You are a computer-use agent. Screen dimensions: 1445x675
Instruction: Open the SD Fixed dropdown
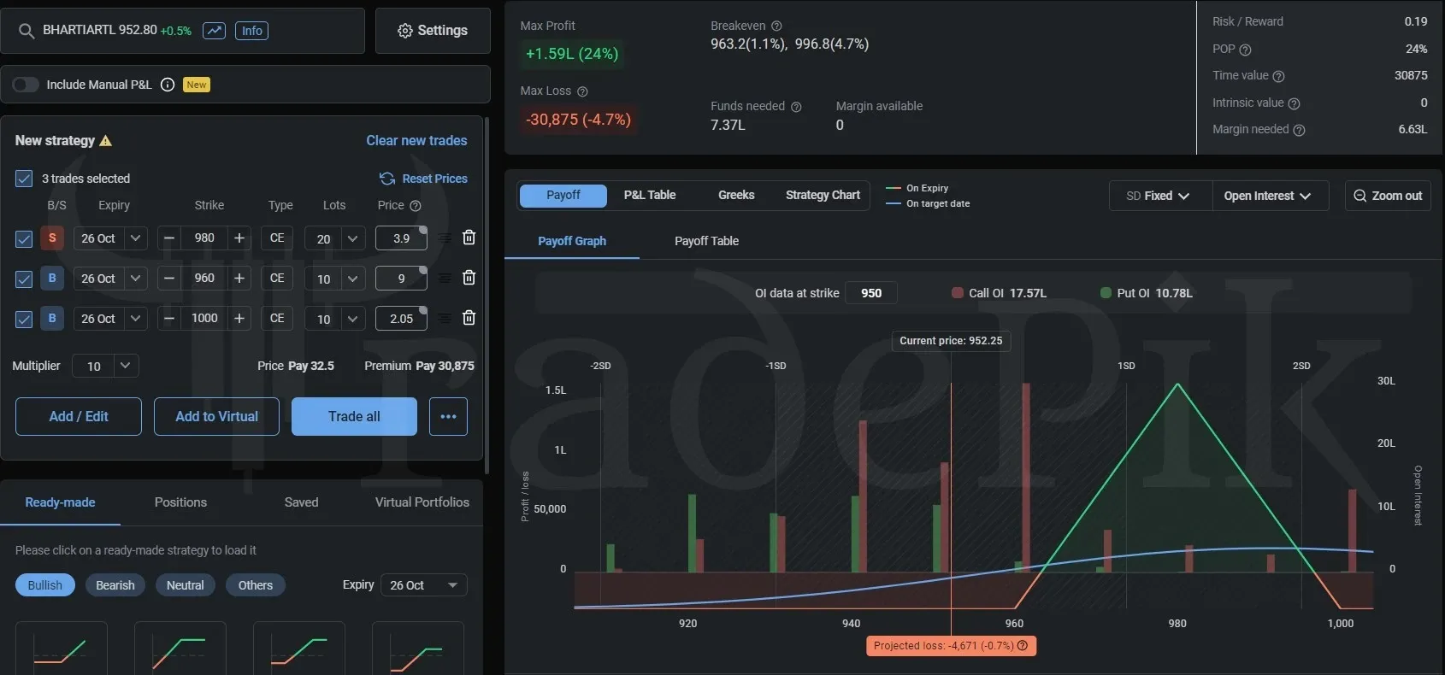point(1159,196)
